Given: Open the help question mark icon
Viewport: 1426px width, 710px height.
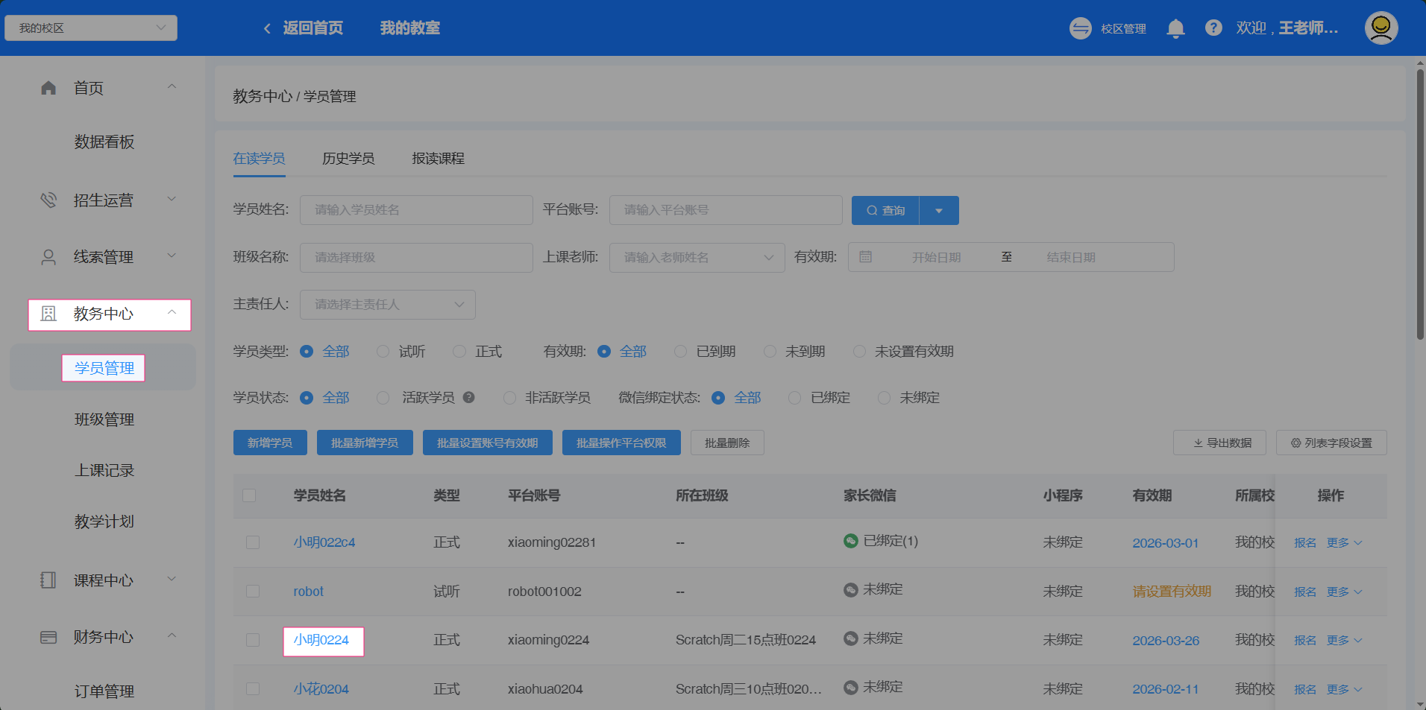Looking at the screenshot, I should (x=1213, y=28).
